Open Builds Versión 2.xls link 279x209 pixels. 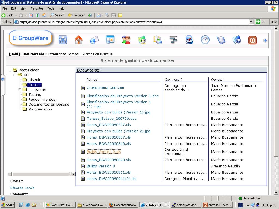104,152
